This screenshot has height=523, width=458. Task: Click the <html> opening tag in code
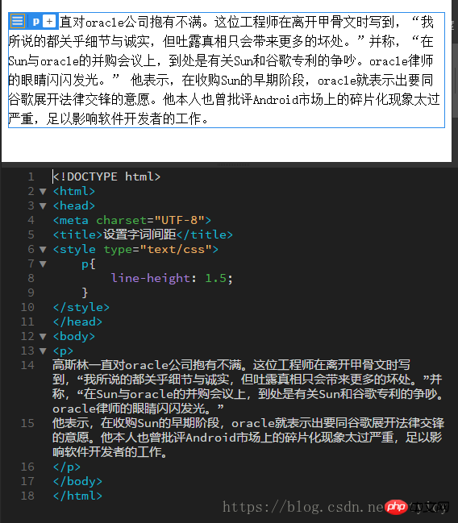[x=73, y=191]
